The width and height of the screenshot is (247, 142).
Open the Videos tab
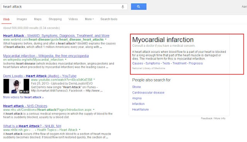click(x=73, y=19)
